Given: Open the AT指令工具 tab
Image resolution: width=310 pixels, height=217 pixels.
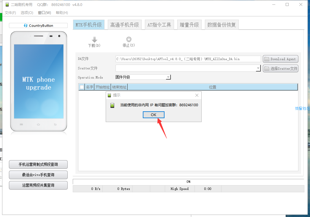Looking at the screenshot, I should 159,25.
